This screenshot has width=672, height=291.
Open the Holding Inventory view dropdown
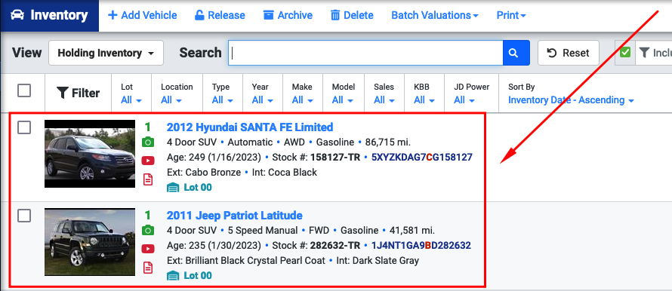106,53
